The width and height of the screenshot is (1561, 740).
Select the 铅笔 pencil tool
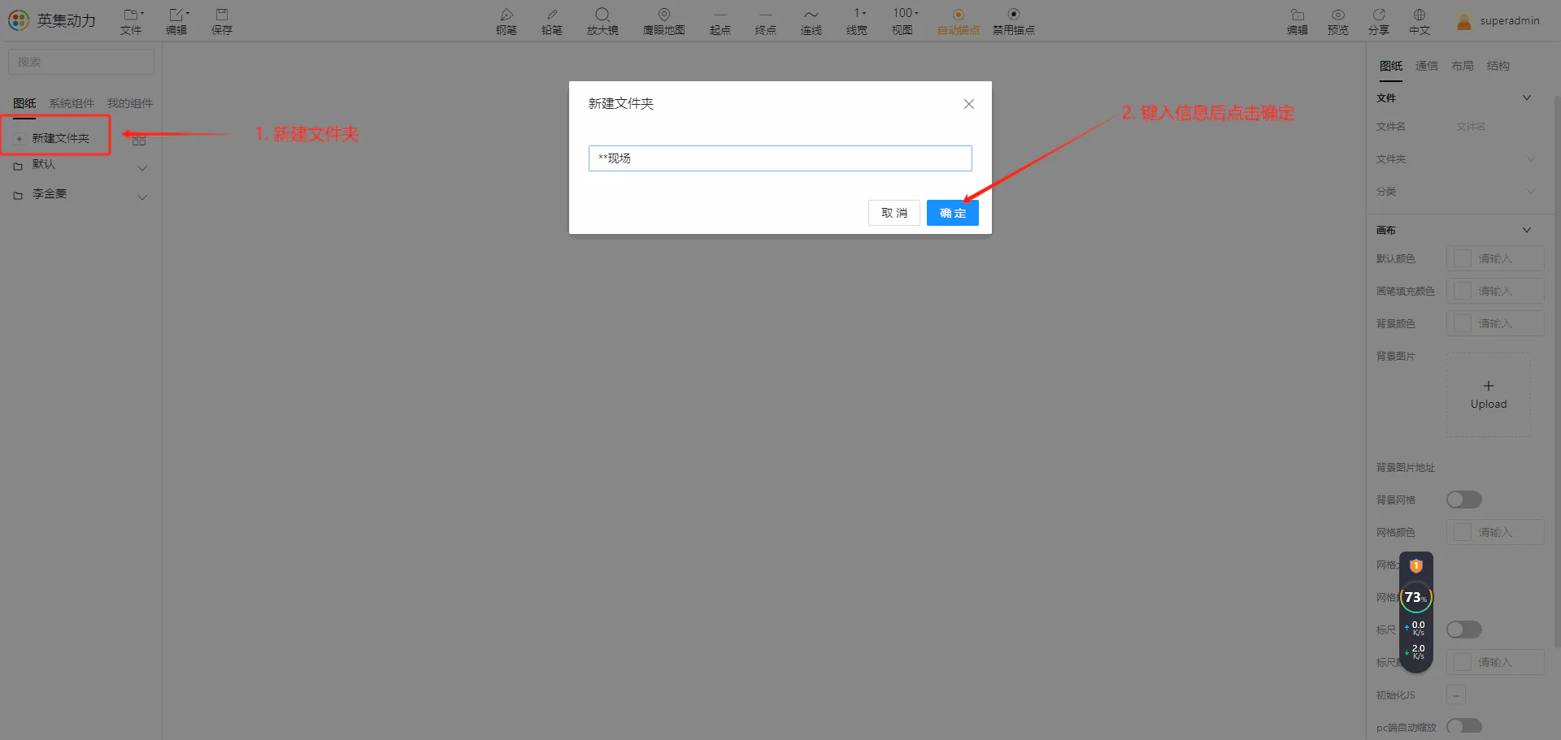[x=552, y=21]
